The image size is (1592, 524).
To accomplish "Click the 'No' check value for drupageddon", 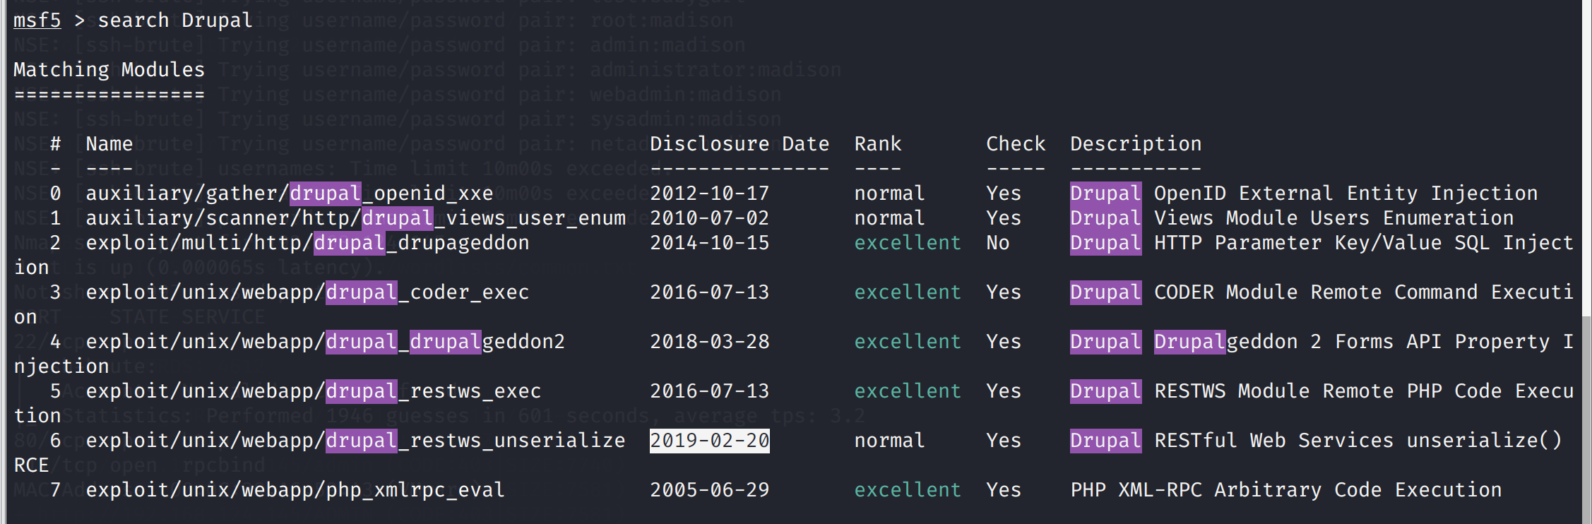I will (x=998, y=243).
